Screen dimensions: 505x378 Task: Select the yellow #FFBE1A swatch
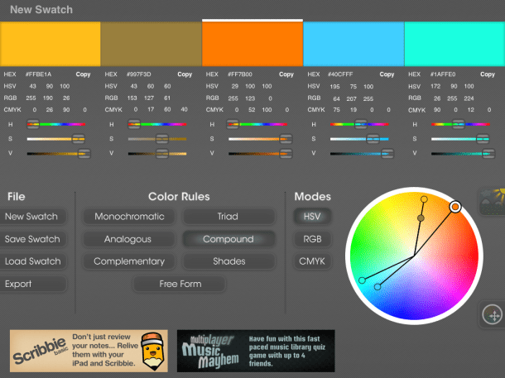pos(50,44)
